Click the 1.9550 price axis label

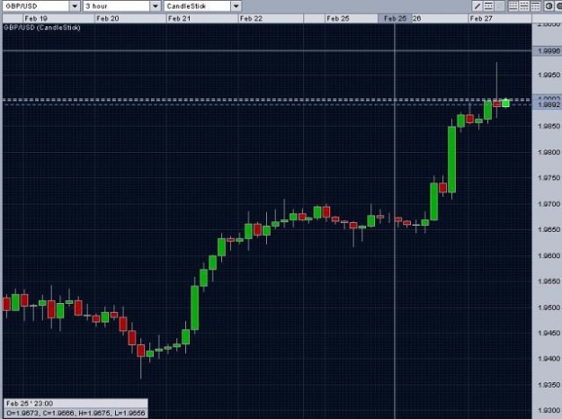549,281
